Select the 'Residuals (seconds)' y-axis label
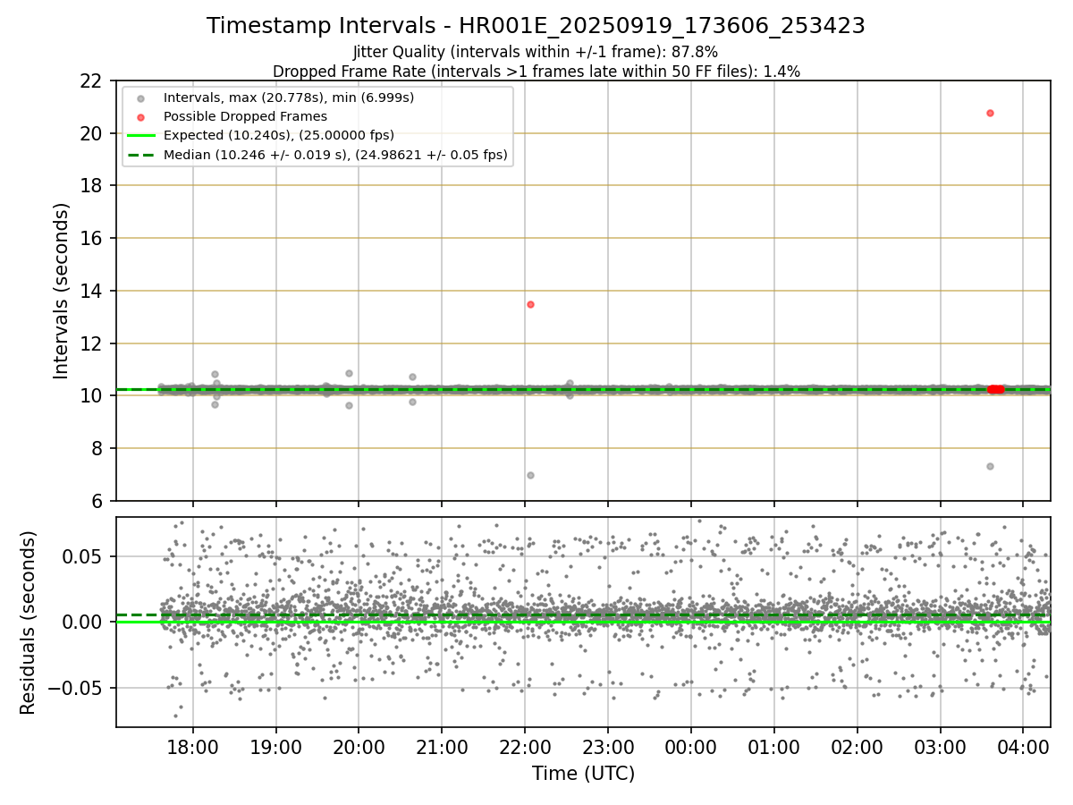This screenshot has width=1073, height=805. tap(29, 623)
